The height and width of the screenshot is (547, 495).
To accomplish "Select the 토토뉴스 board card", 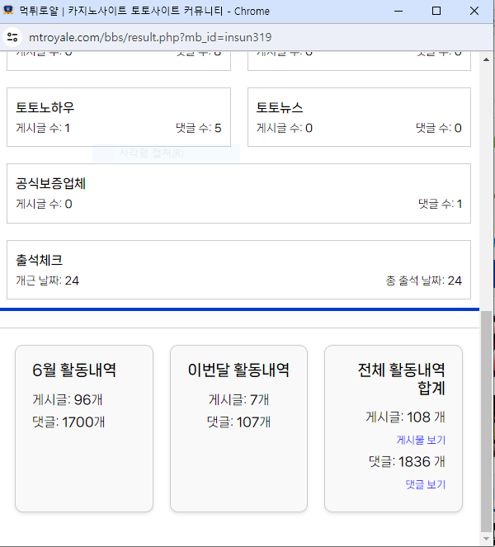I will point(359,117).
